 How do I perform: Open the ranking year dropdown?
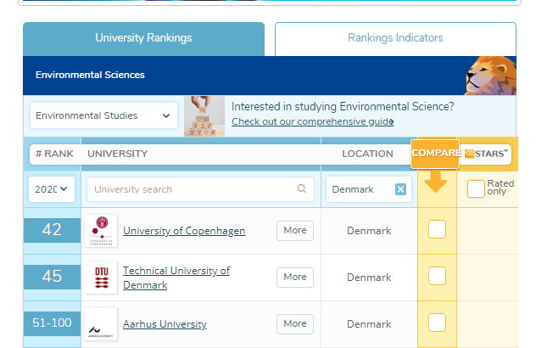52,189
